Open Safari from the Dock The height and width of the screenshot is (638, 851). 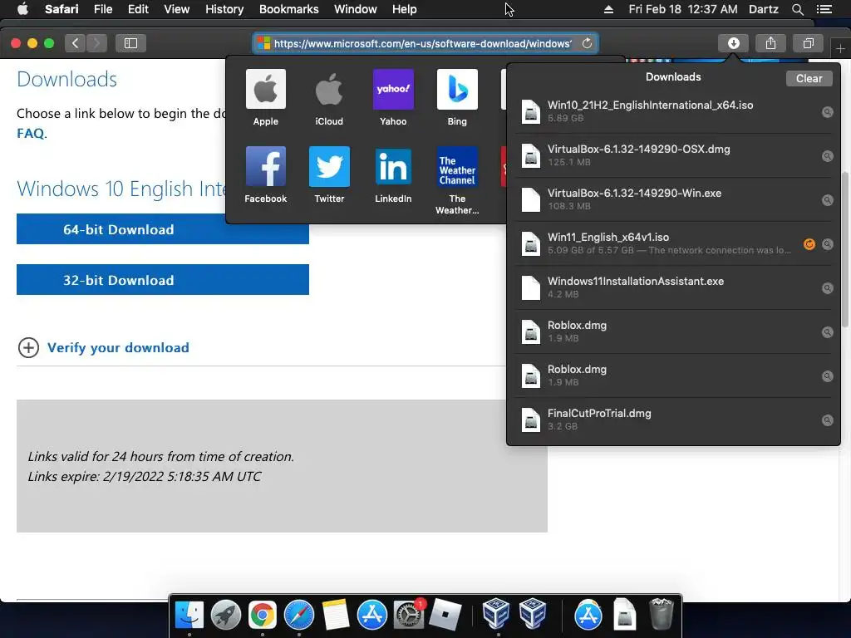point(299,615)
